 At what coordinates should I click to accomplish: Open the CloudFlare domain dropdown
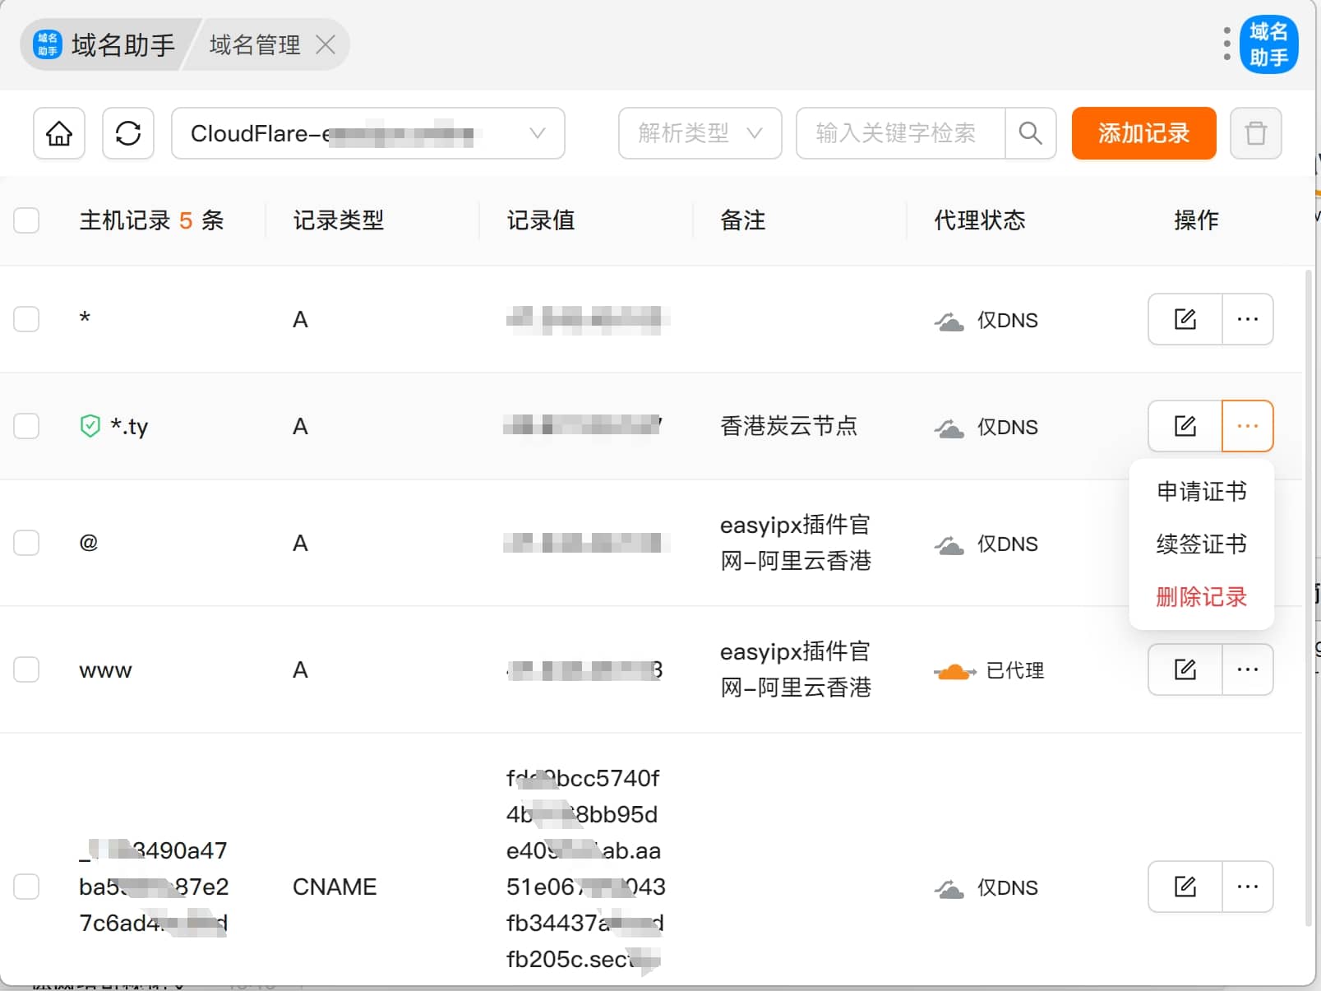tap(368, 133)
